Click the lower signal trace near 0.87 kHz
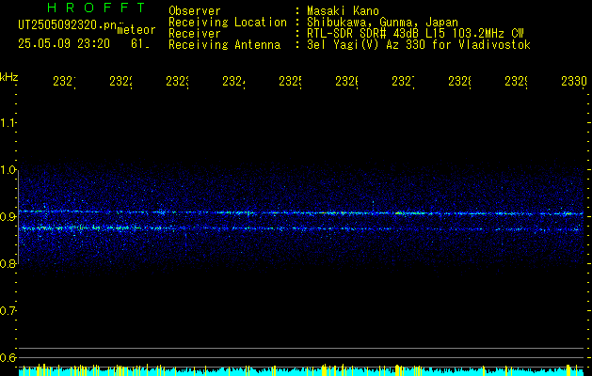Image resolution: width=592 pixels, height=376 pixels. [301, 228]
